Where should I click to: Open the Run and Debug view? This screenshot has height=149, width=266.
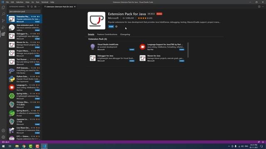pyautogui.click(x=3, y=27)
